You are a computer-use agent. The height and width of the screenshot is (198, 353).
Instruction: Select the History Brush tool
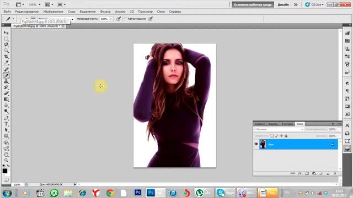click(x=6, y=87)
